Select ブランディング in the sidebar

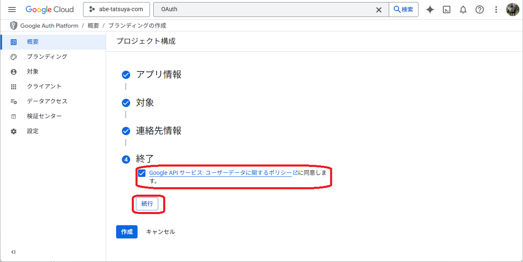(x=47, y=57)
